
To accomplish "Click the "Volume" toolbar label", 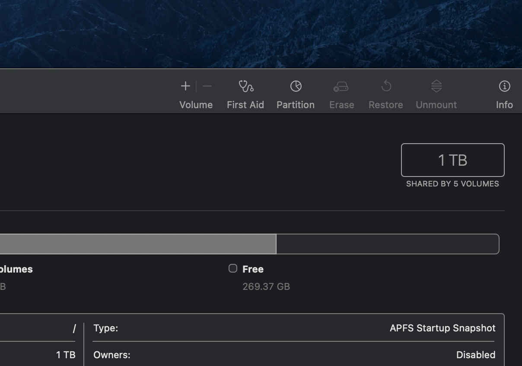I will pos(196,105).
